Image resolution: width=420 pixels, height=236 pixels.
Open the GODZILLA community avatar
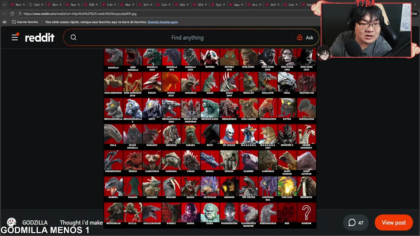(x=11, y=222)
